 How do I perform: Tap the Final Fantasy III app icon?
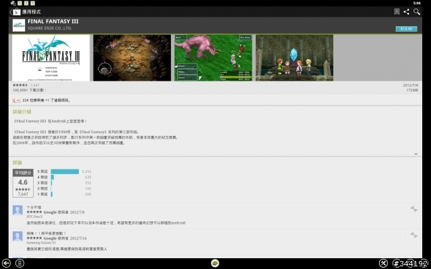tap(19, 25)
